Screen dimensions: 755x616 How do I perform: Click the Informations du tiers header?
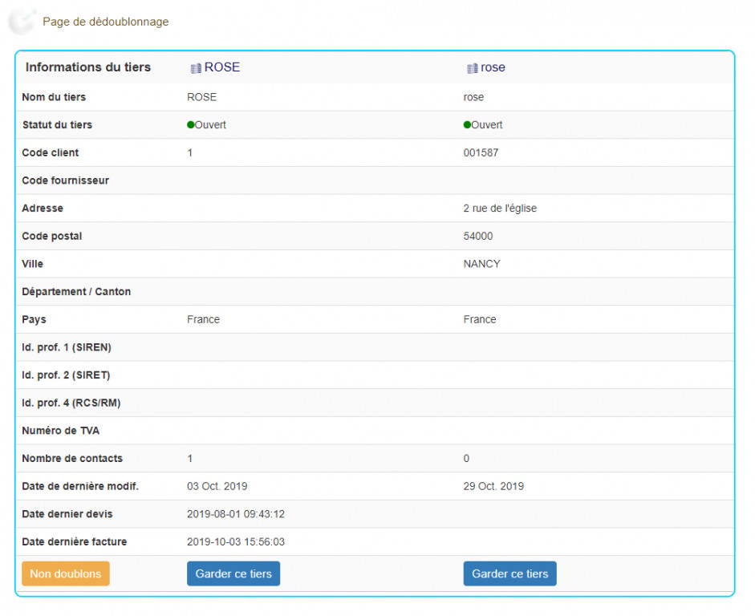pos(88,67)
